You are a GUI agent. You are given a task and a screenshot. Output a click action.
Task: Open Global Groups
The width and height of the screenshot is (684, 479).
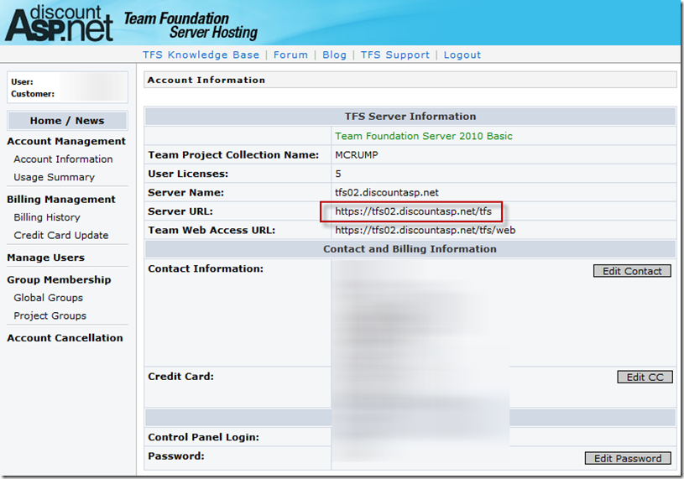coord(48,298)
